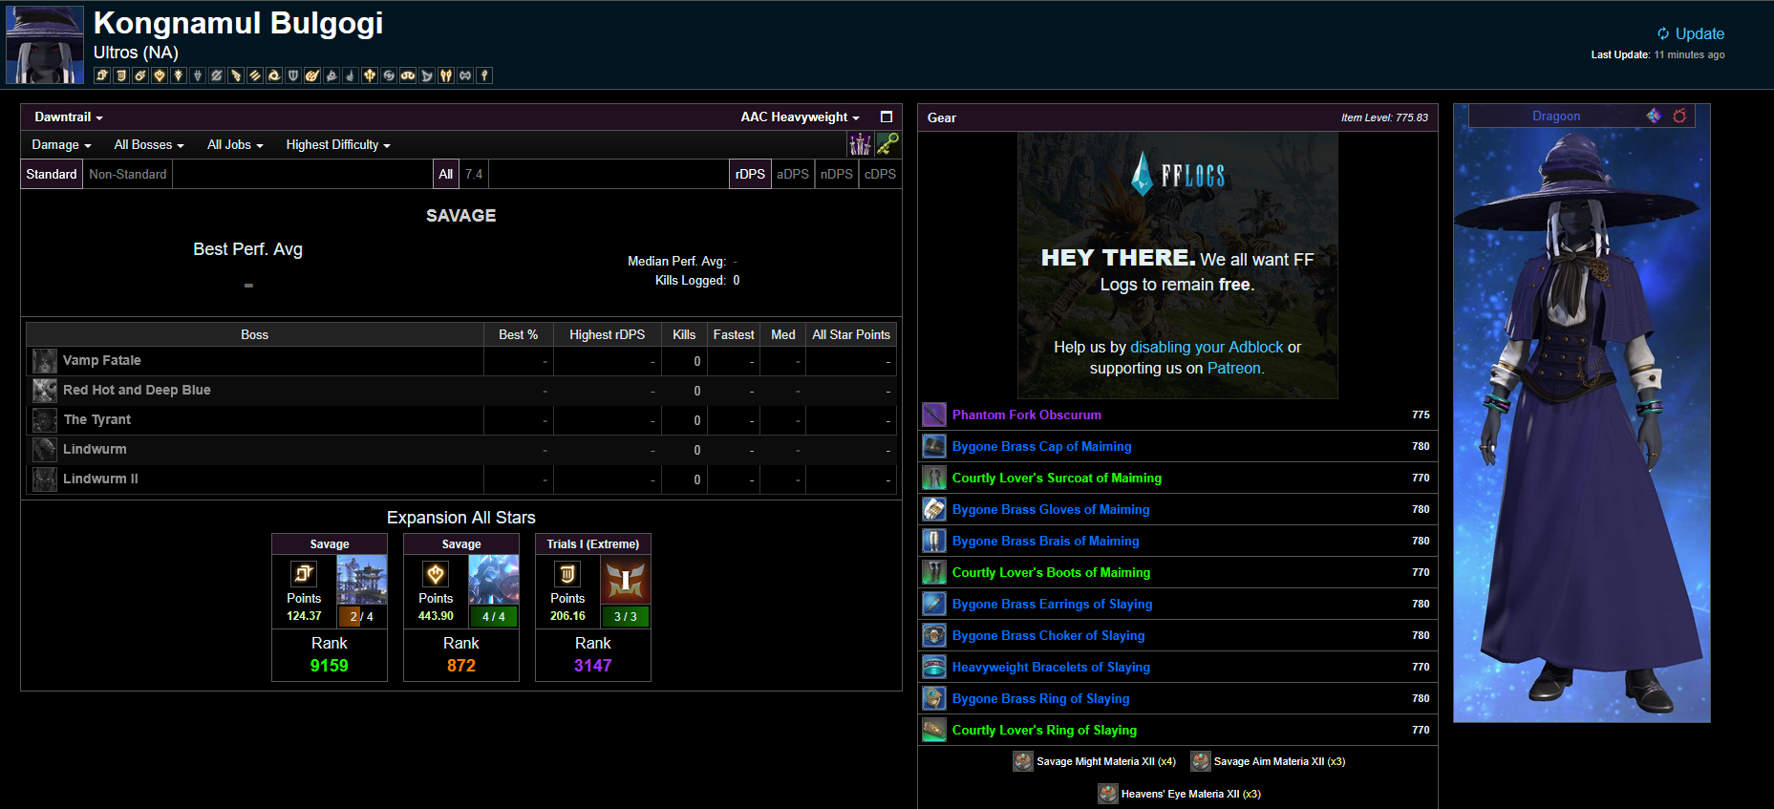1774x809 pixels.
Task: Click the Phantom Fork Obscurum weapon icon
Action: (x=934, y=415)
